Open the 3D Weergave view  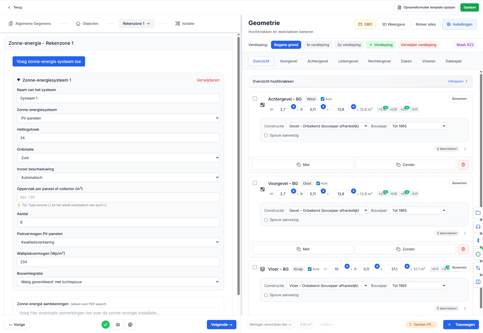[x=393, y=24]
